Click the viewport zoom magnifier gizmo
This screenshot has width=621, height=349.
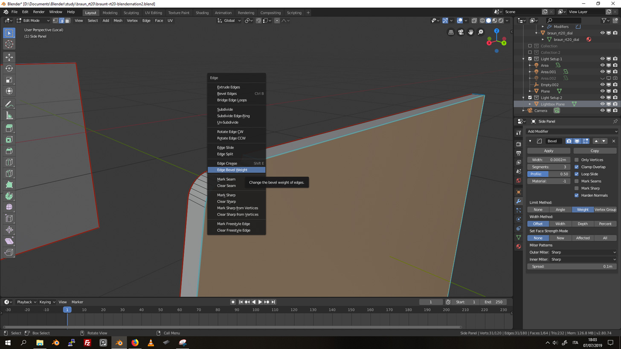(481, 32)
